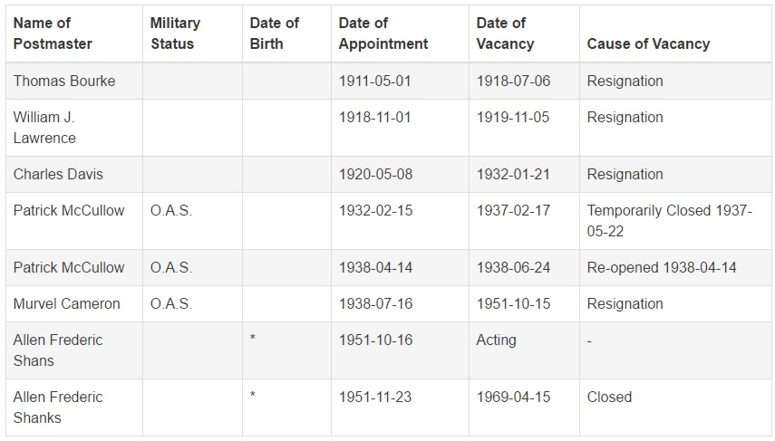Click on Charles Davis in the table

[58, 175]
